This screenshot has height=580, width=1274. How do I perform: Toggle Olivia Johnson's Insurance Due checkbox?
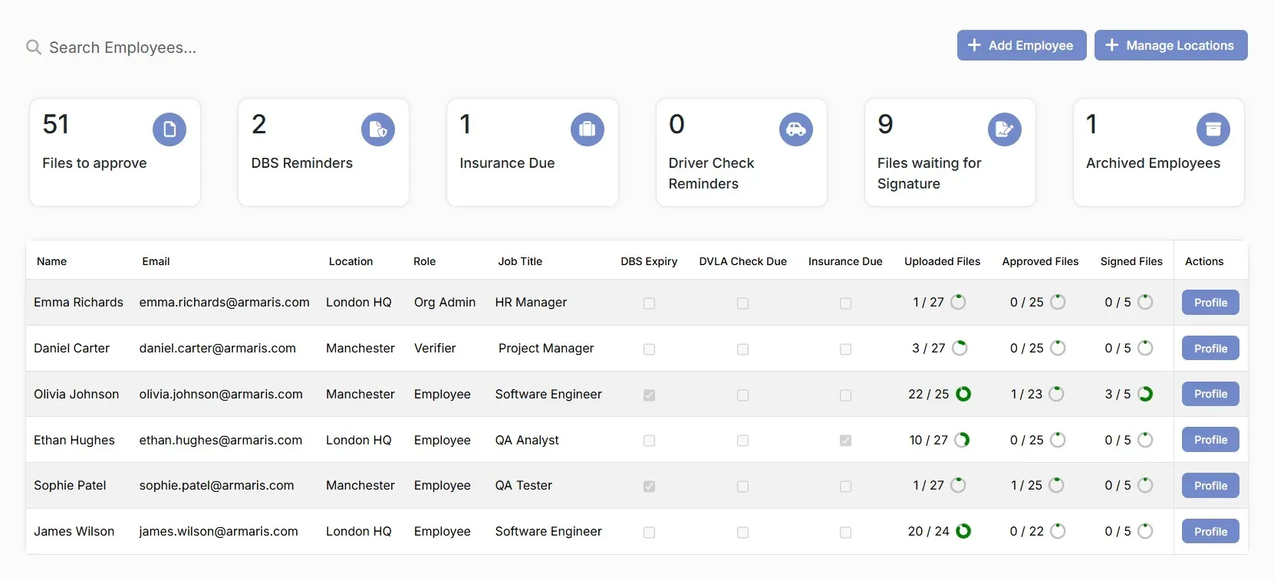click(x=845, y=395)
